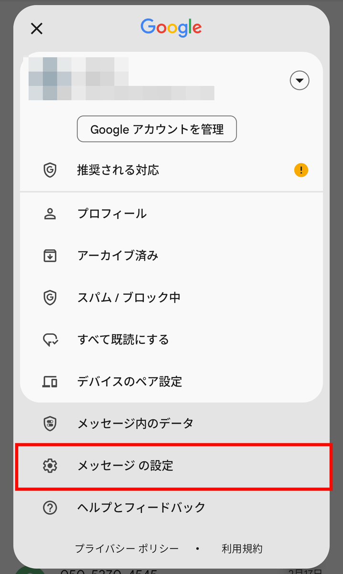Open プロフィール menu entry
Screen dimensions: 343x574
(x=112, y=214)
